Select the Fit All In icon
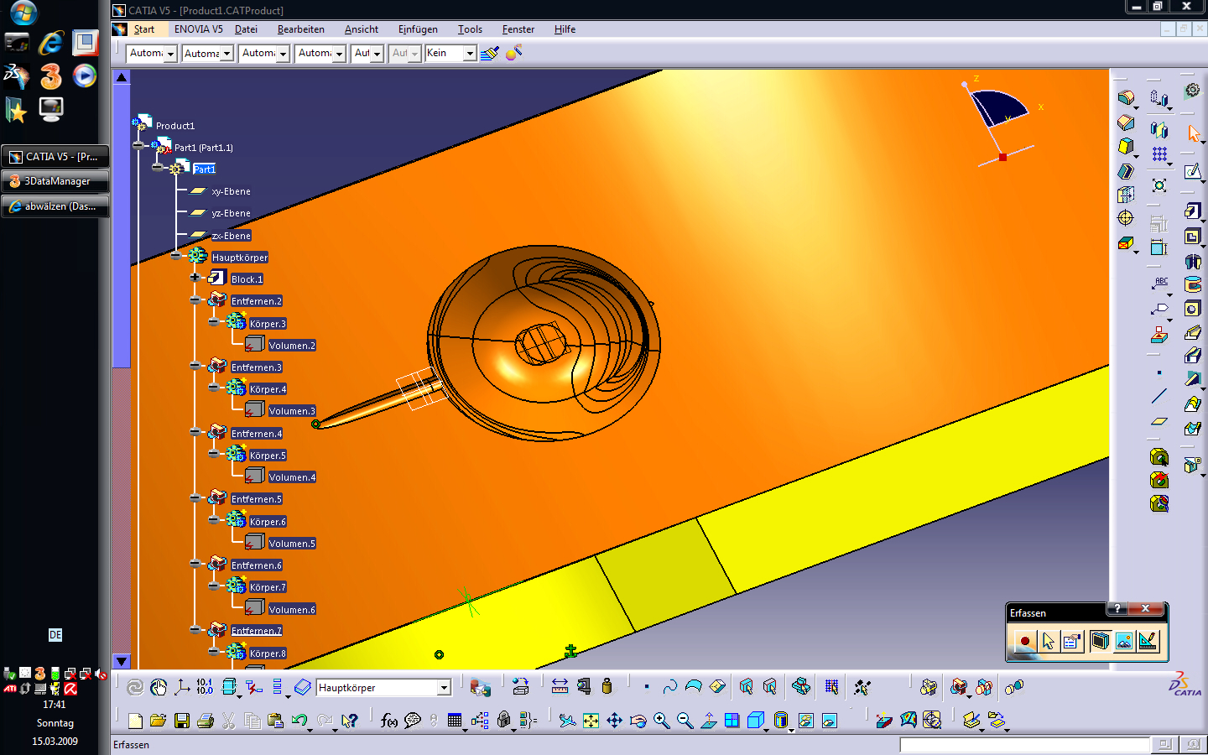The width and height of the screenshot is (1208, 755). (591, 721)
